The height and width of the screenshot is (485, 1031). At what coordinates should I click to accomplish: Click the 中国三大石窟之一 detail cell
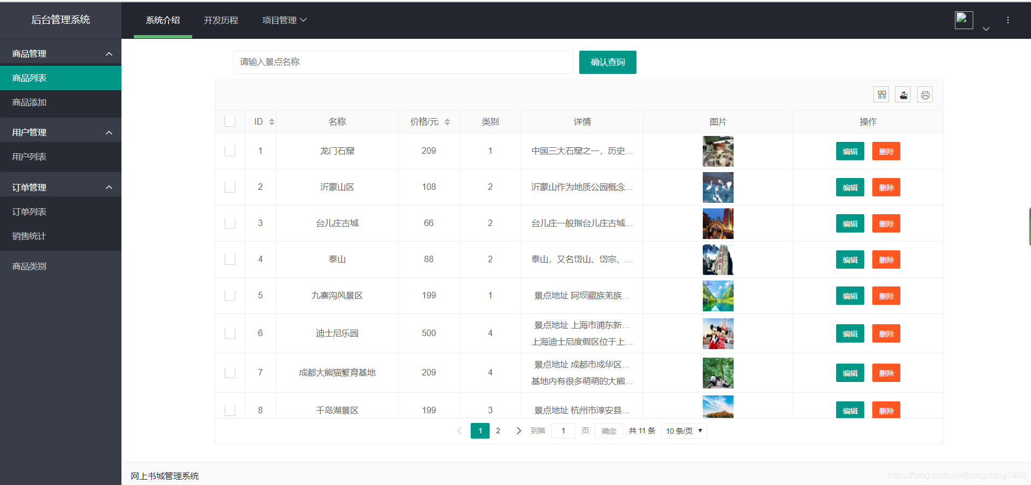582,151
